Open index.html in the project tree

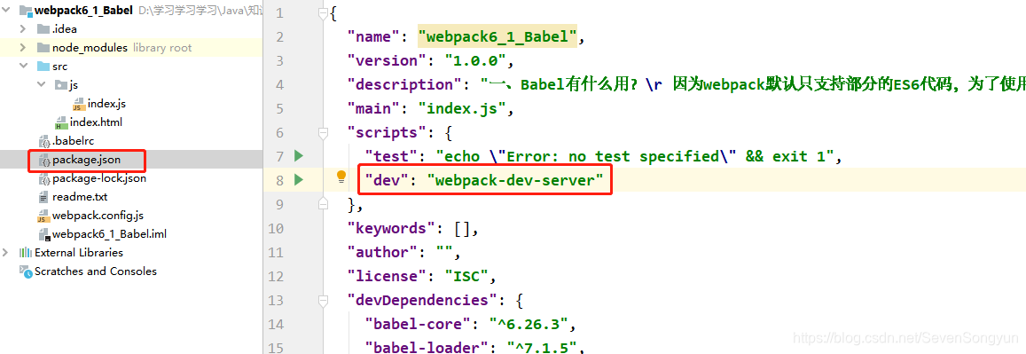[x=96, y=122]
